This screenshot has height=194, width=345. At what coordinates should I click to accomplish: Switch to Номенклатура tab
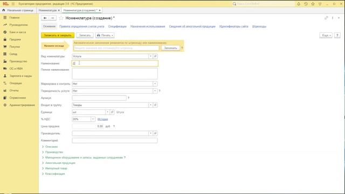(x=47, y=10)
